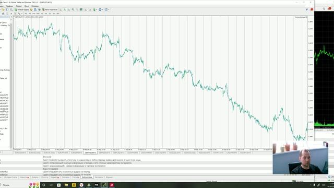Open the chart templates icon
This screenshot has height=188, width=334.
coord(106,9)
